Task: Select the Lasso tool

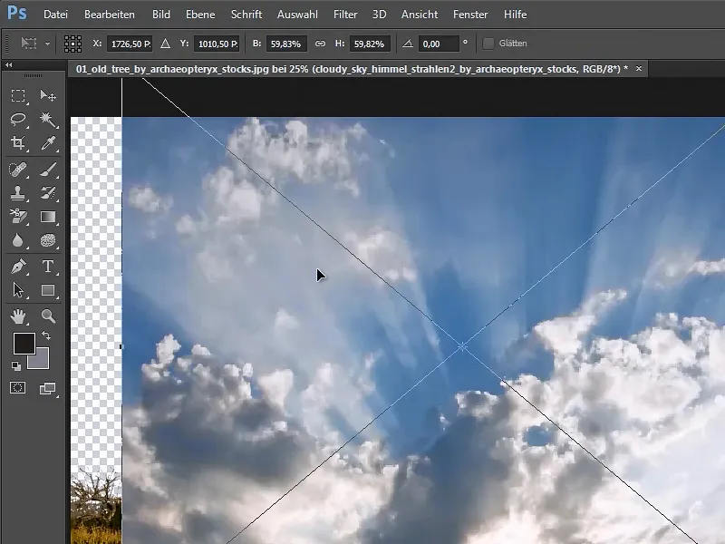Action: 18,120
